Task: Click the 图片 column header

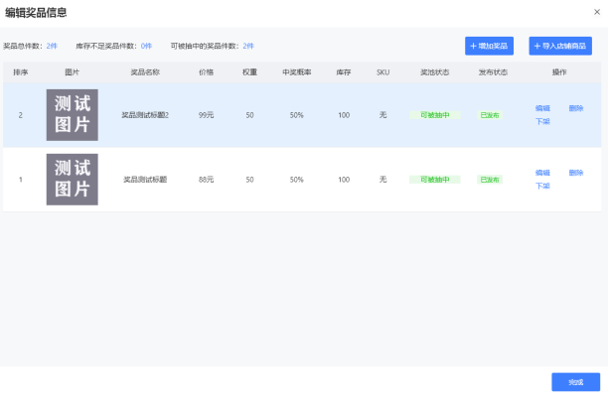Action: pyautogui.click(x=73, y=72)
